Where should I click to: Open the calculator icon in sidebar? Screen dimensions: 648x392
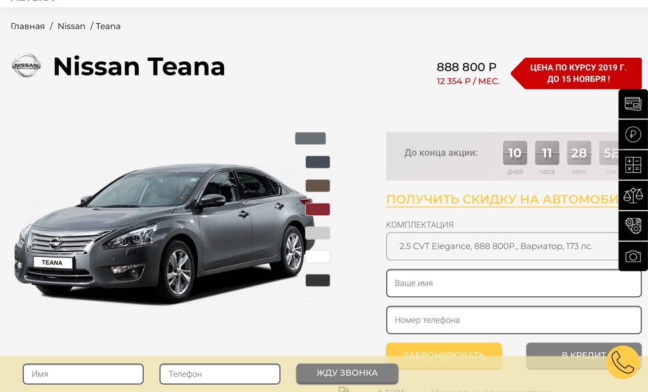pyautogui.click(x=633, y=165)
